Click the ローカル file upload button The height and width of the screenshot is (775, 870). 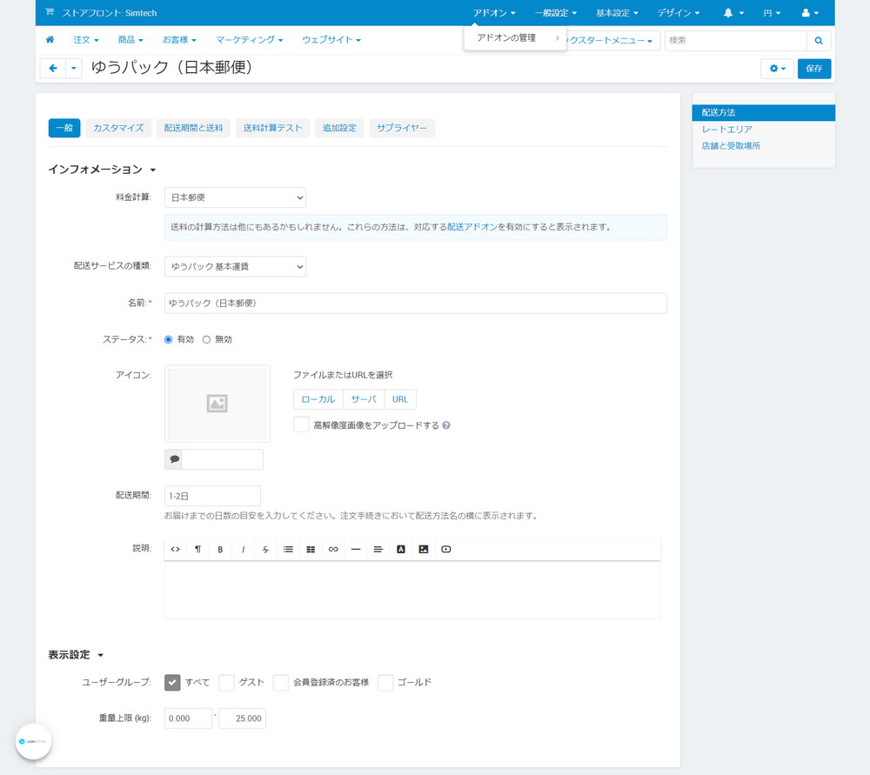(x=318, y=399)
